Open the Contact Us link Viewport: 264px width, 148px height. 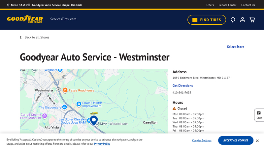click(x=248, y=5)
